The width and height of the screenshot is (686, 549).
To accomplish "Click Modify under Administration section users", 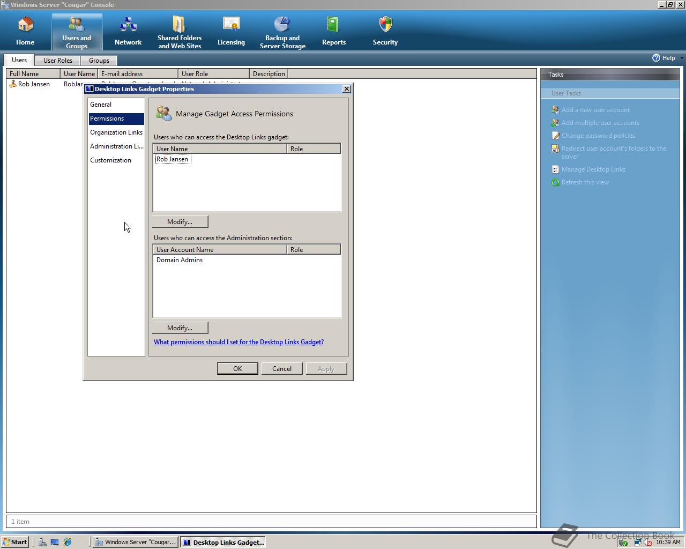I will (180, 328).
